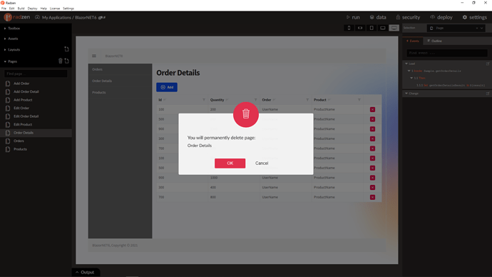Select the Order Details page in list
Viewport: 492px width, 277px height.
pos(36,133)
